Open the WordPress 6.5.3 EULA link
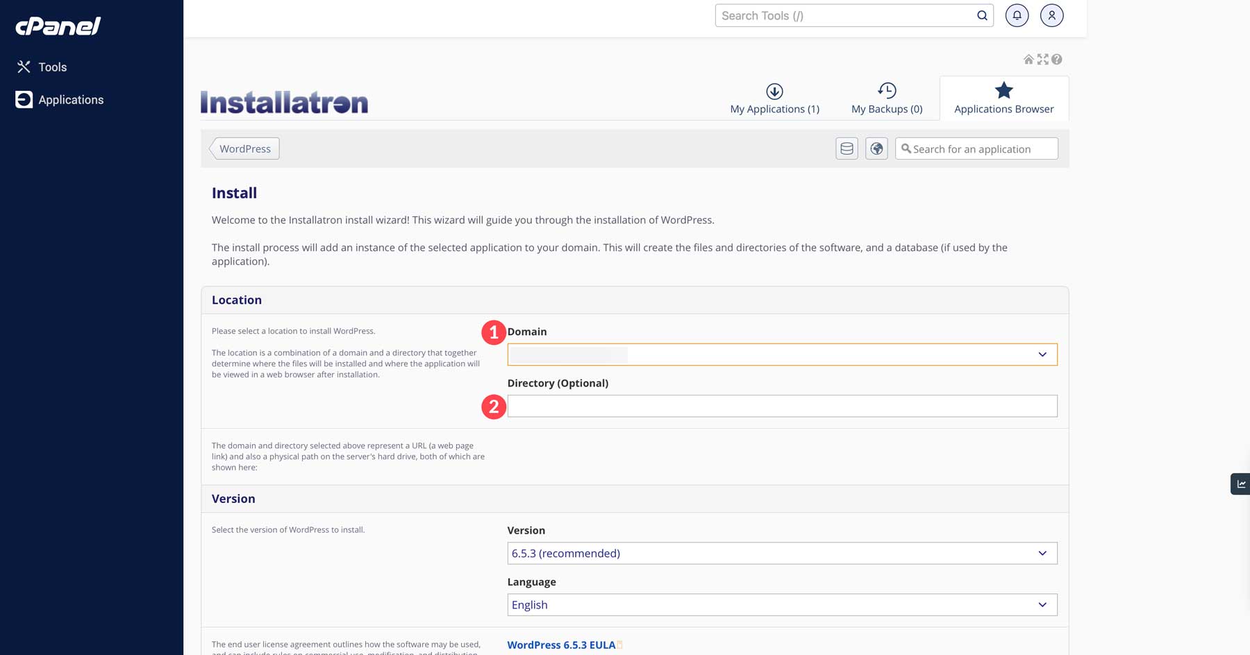This screenshot has width=1250, height=655. 560,645
